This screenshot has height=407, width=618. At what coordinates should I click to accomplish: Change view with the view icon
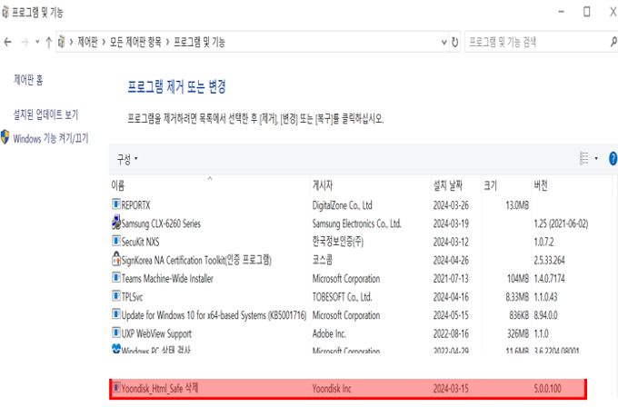584,158
